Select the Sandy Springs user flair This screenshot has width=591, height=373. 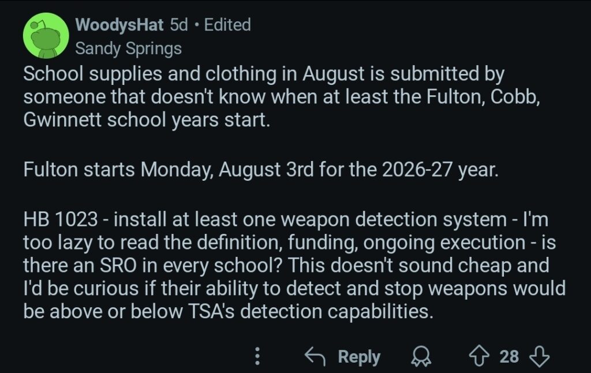128,48
